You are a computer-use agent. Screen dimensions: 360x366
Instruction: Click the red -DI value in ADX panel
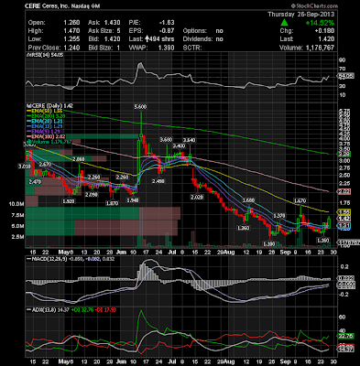(x=105, y=310)
